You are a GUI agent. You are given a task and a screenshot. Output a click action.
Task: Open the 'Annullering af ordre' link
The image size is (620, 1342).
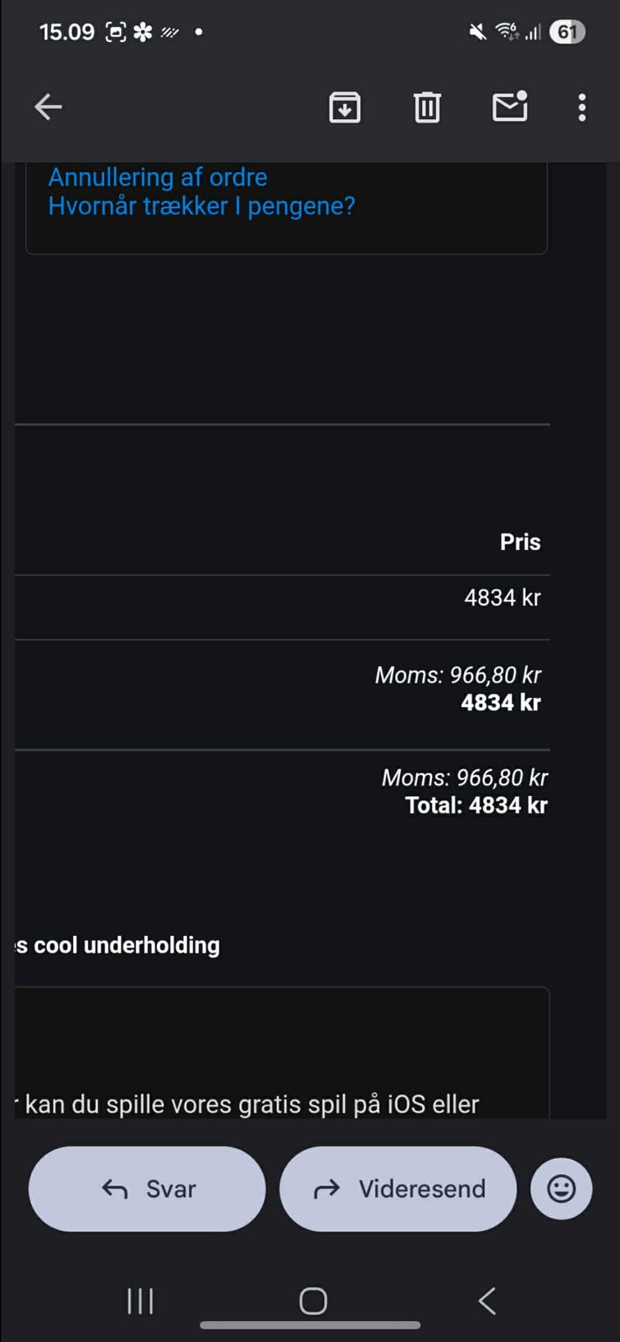click(158, 178)
